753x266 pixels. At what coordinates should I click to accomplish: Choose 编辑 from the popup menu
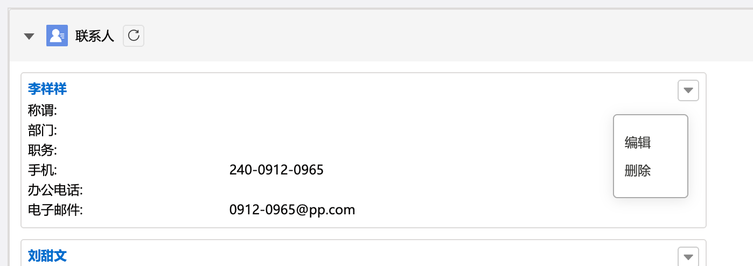tap(638, 143)
